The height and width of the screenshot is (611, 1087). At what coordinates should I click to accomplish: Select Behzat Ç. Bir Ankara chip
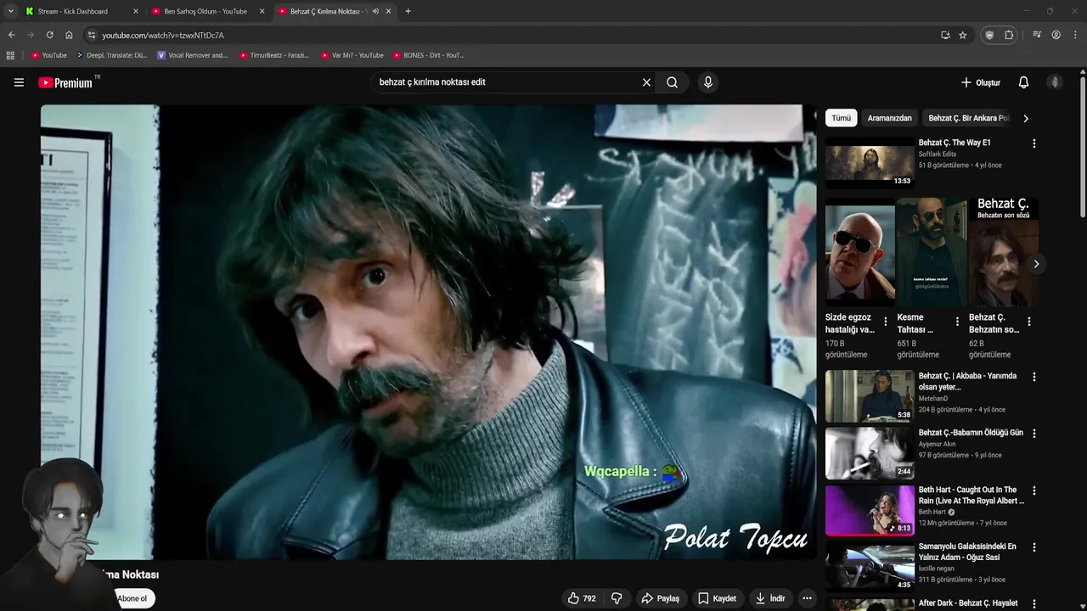(x=968, y=118)
